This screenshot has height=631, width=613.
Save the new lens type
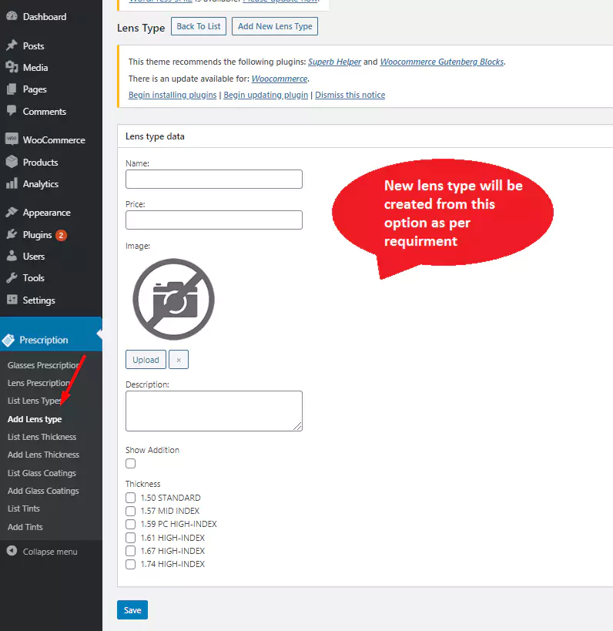(132, 609)
